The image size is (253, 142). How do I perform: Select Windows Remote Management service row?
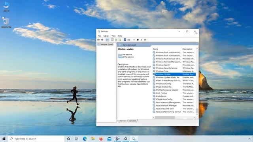click(x=174, y=62)
